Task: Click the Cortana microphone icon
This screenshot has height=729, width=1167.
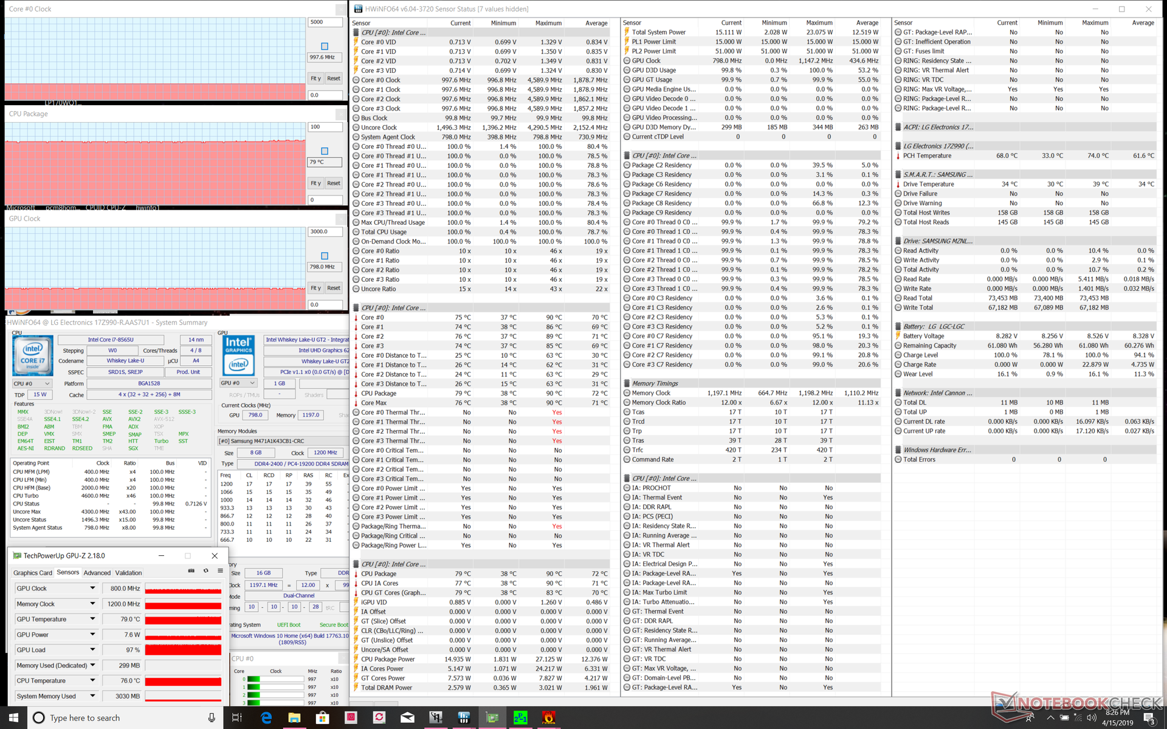Action: (x=212, y=717)
